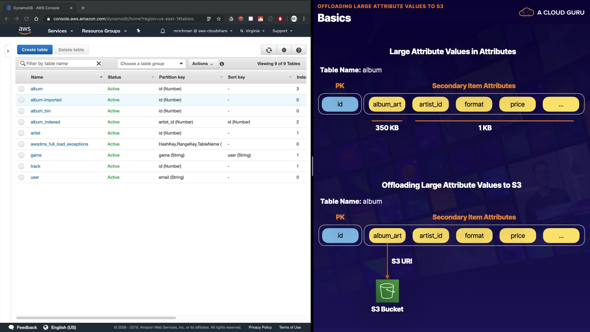Click the horizontal scrollbar below the table list
590x332 pixels.
click(96, 318)
